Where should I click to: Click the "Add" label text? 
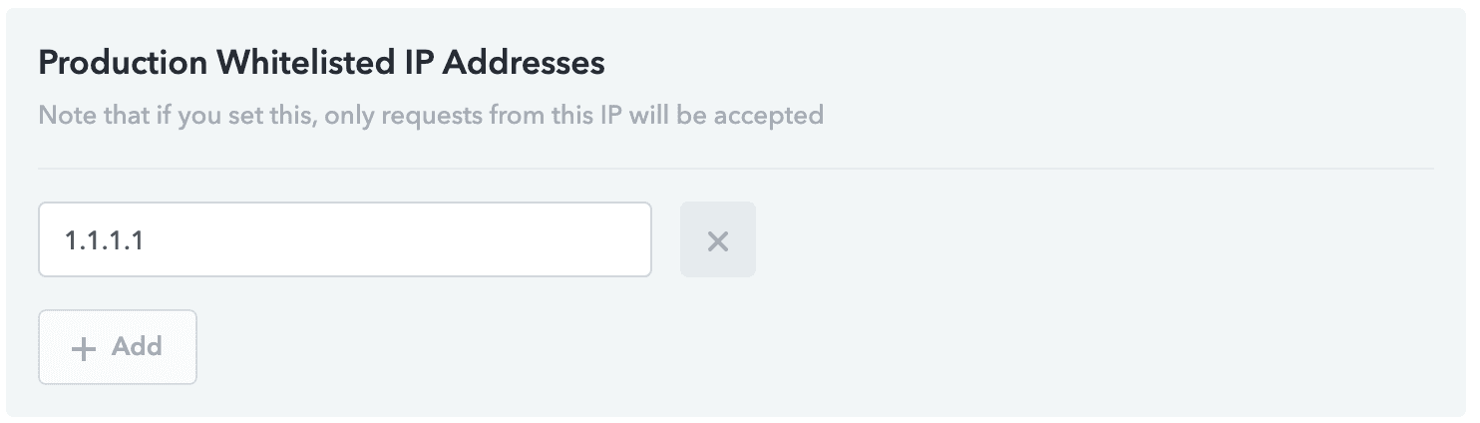tap(137, 346)
